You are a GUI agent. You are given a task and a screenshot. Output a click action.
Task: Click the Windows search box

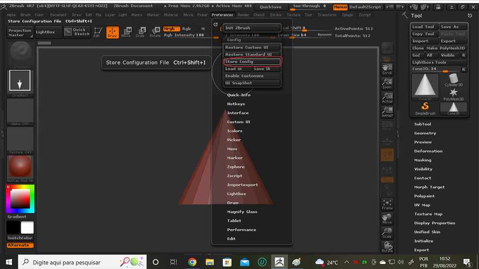pos(82,262)
